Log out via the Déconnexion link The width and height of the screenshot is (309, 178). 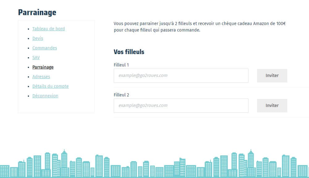pos(45,96)
